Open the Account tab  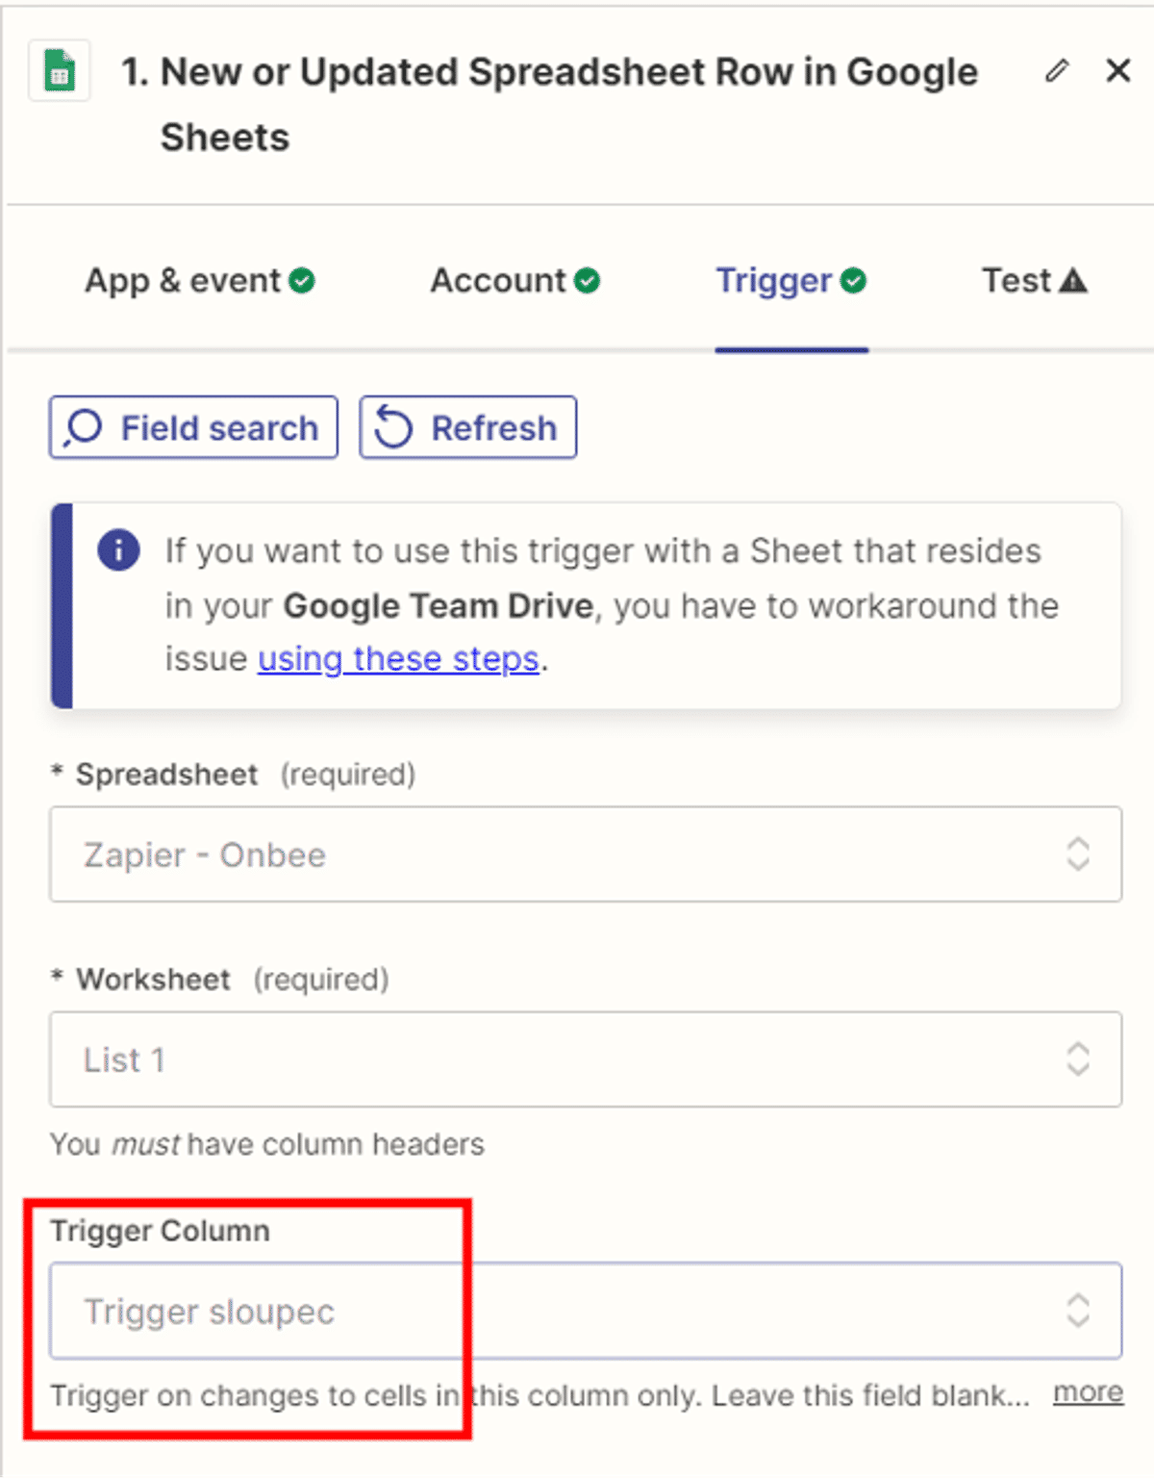click(x=498, y=281)
